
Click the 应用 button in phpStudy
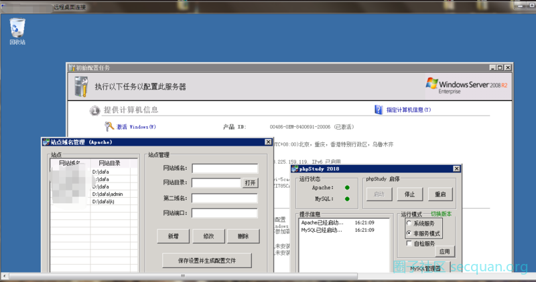pos(445,252)
